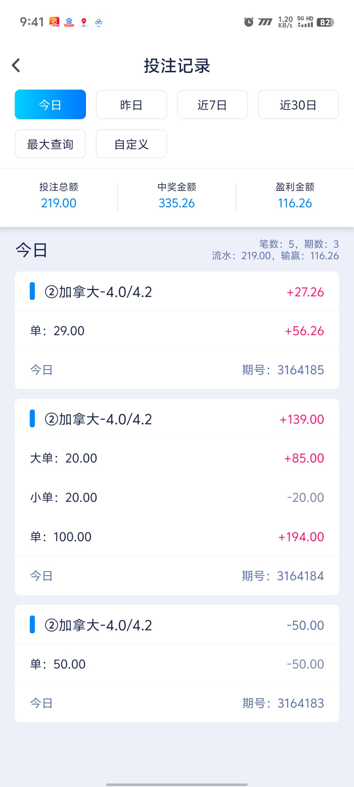Open the 自定义 date filter
This screenshot has width=354, height=787.
click(x=131, y=144)
